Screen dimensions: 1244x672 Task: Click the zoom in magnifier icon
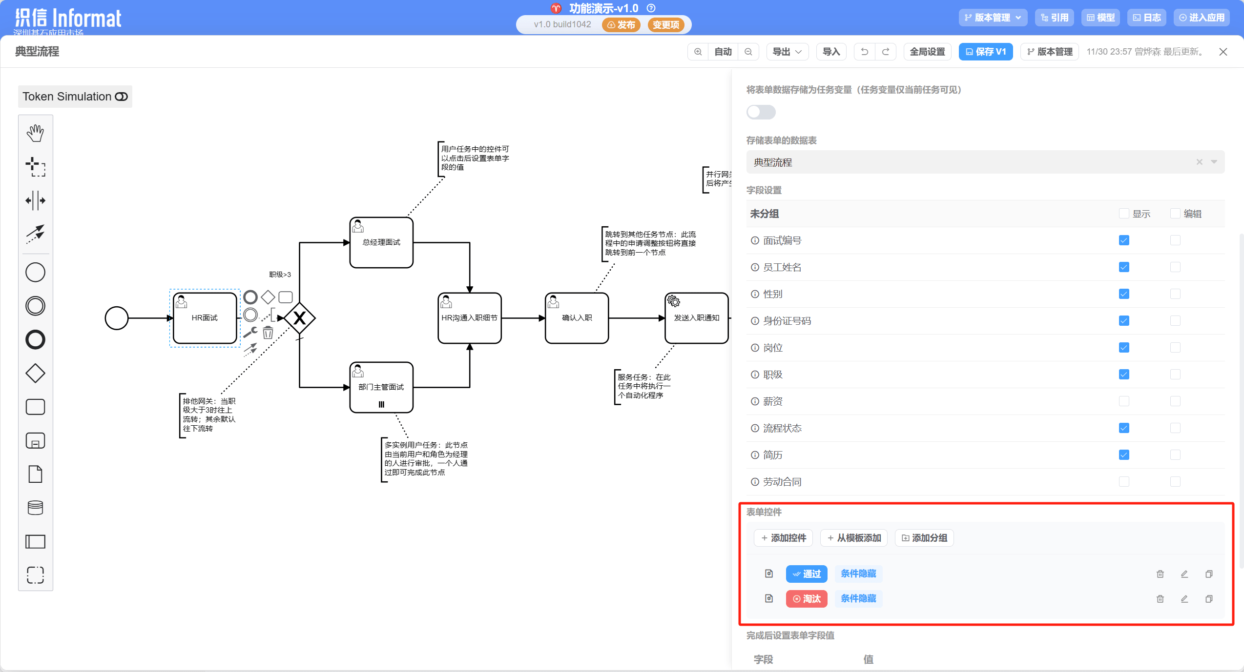click(x=698, y=52)
